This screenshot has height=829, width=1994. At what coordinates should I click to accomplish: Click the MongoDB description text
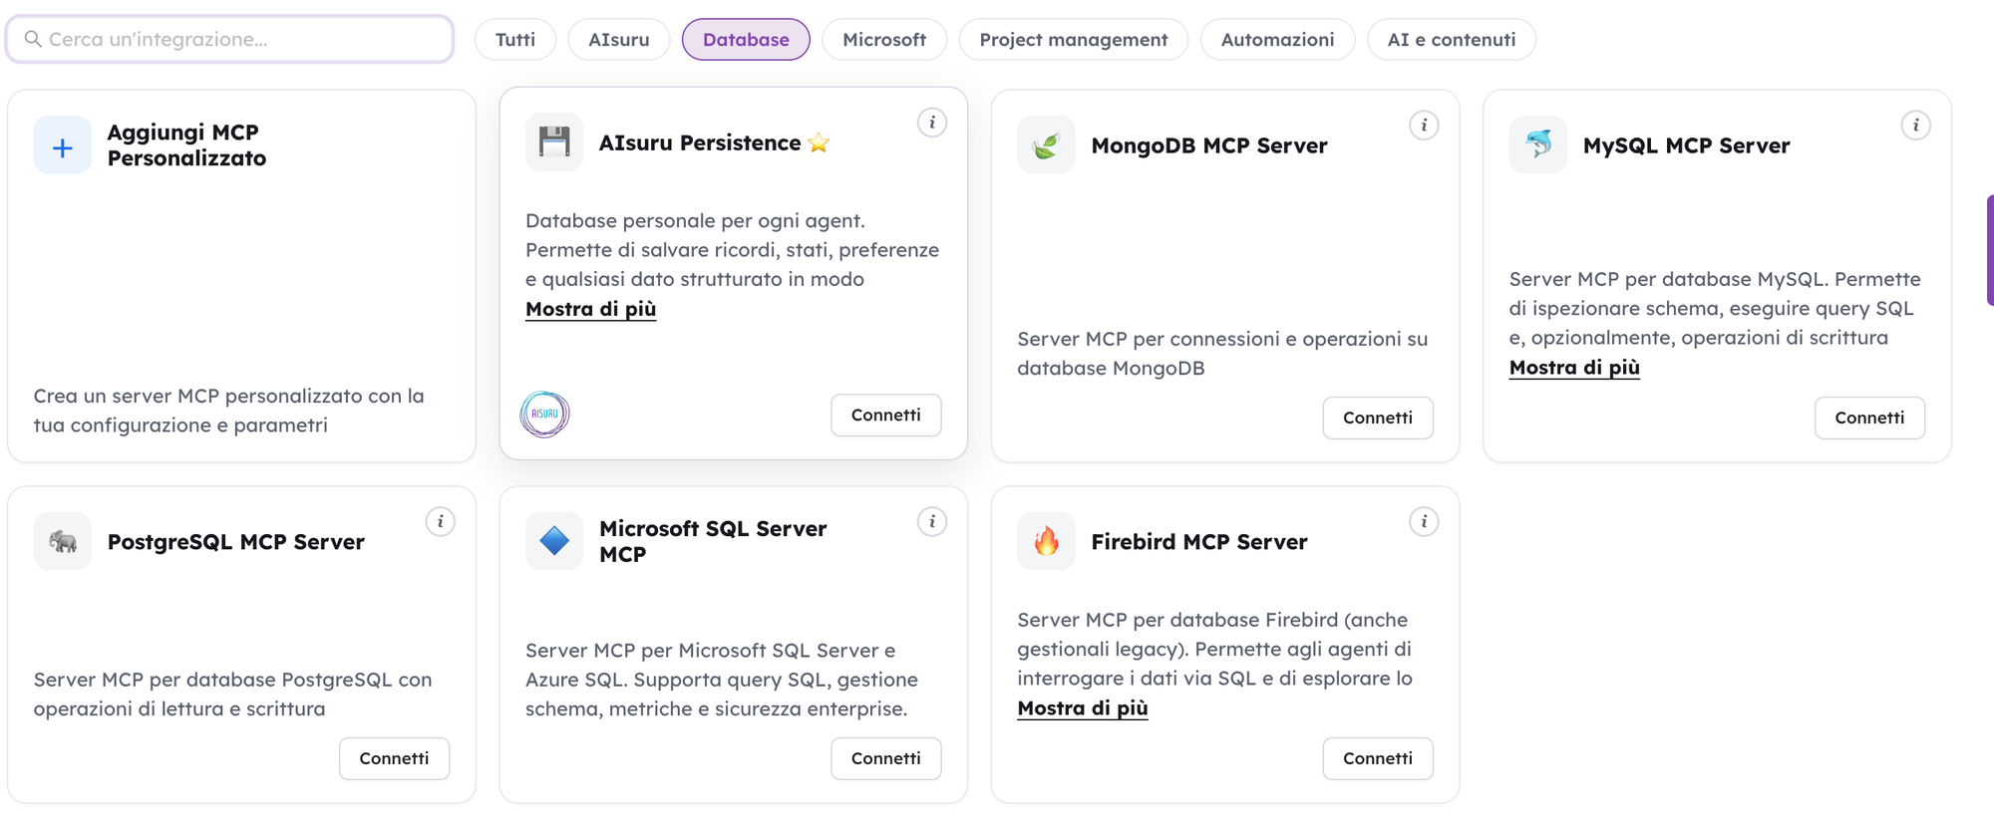coord(1222,354)
